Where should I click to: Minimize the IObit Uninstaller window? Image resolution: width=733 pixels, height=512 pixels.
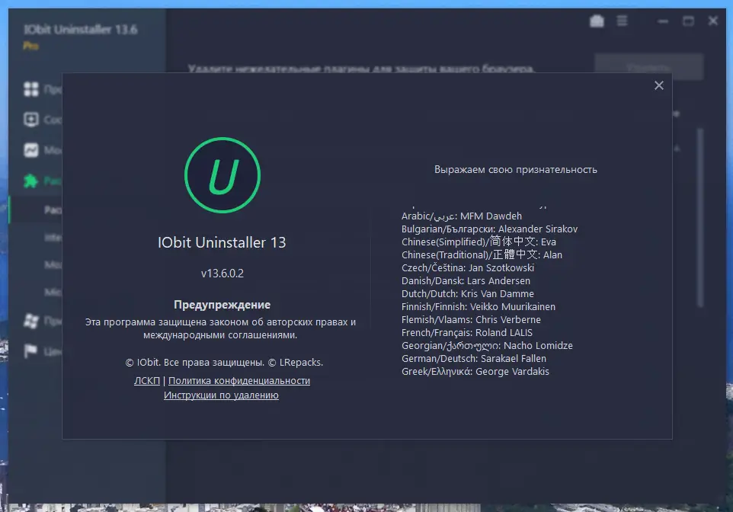point(662,21)
